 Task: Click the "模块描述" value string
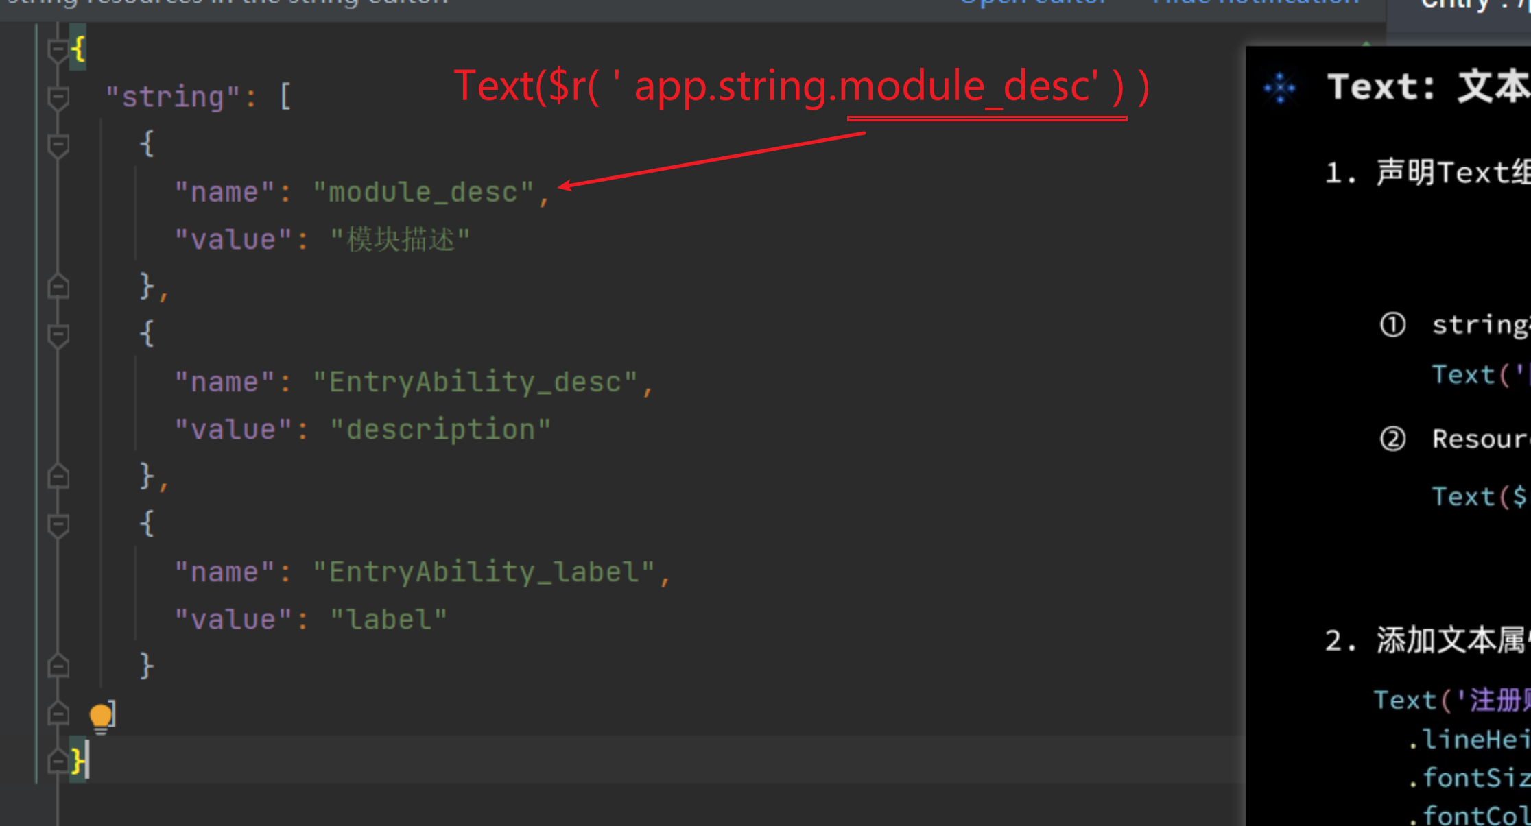(400, 240)
